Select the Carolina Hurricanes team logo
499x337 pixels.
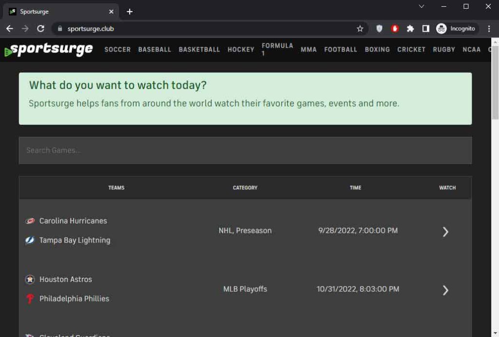(x=29, y=220)
